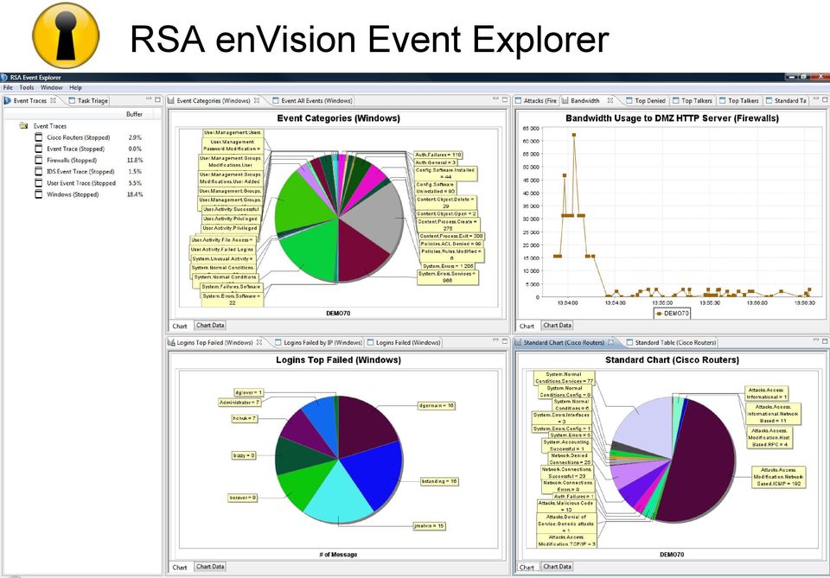830x578 pixels.
Task: Click the Firewalls (Stopped) trace icon
Action: pos(39,160)
